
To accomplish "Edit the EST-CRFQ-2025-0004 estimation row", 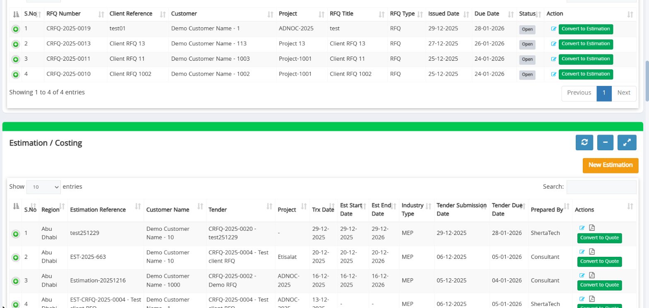I will click(582, 299).
